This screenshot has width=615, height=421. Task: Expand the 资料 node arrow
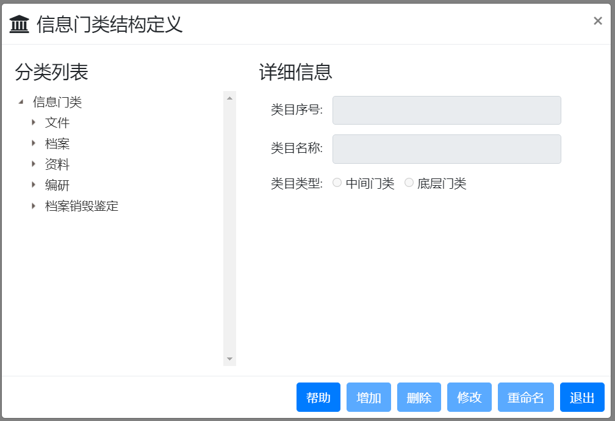point(34,164)
